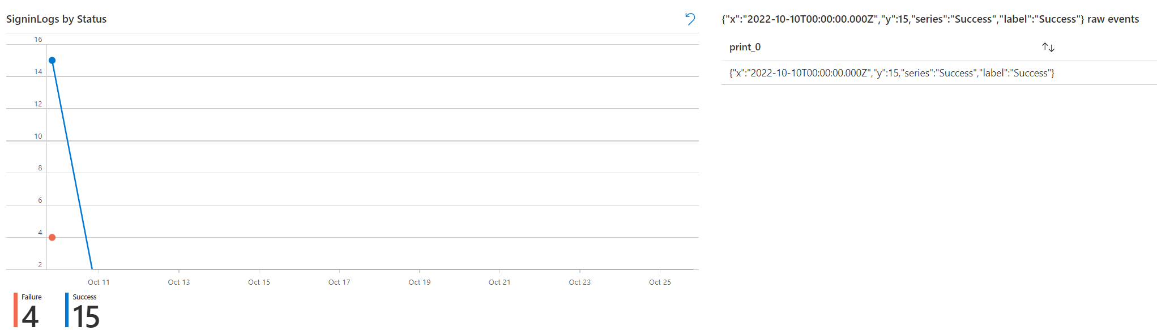Click the print_0 column header
This screenshot has width=1157, height=330.
click(x=745, y=48)
